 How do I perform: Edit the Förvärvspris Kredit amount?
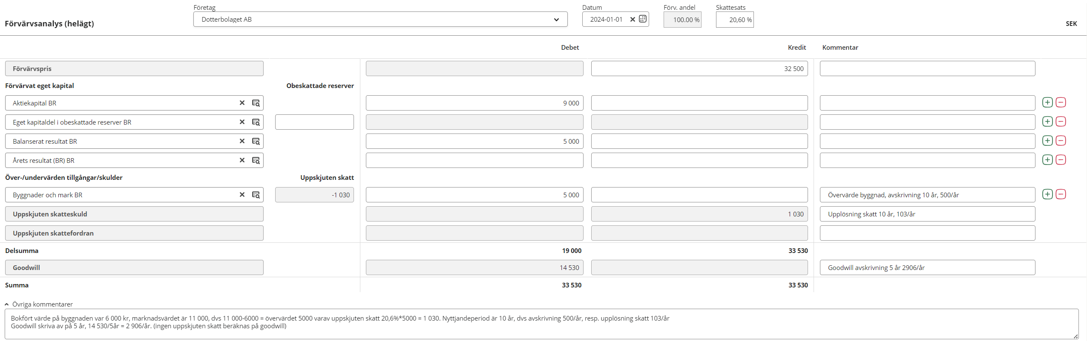[699, 69]
